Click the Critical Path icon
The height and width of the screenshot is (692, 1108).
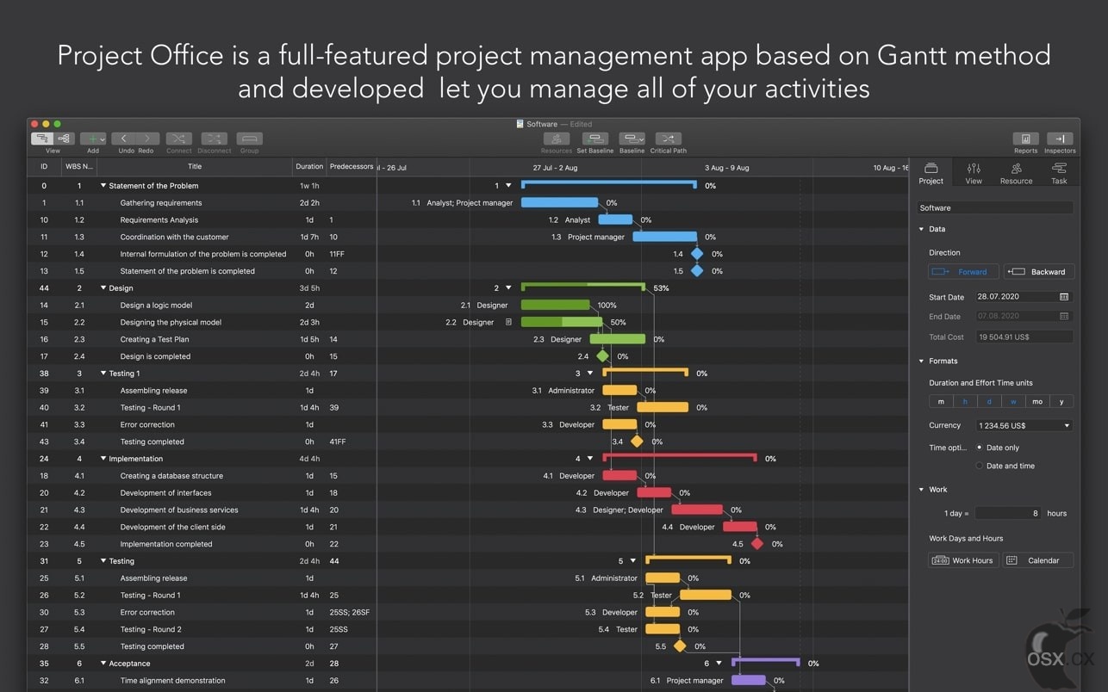(669, 139)
